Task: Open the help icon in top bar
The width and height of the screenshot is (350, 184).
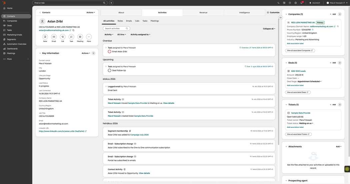Action: click(x=290, y=3)
